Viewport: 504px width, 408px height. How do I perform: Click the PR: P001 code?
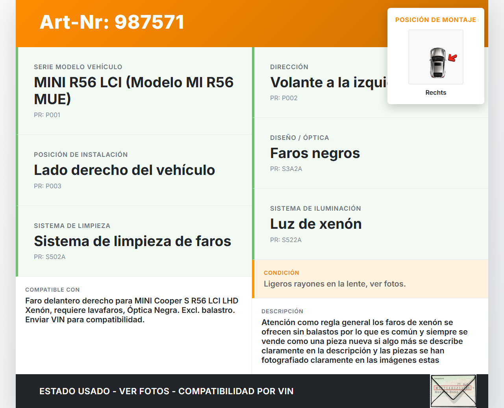[x=47, y=115]
